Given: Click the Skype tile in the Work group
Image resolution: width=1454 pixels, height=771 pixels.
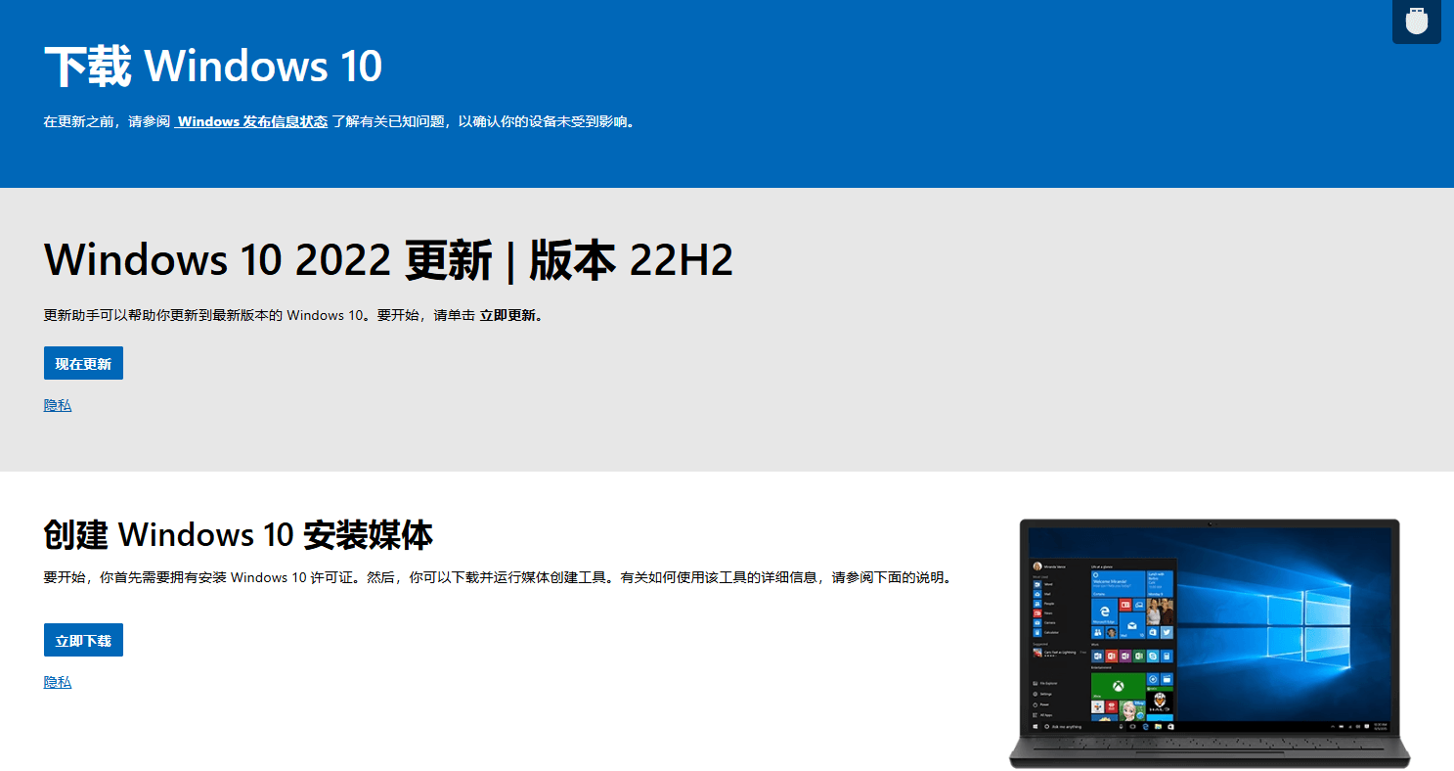Looking at the screenshot, I should (x=1153, y=656).
